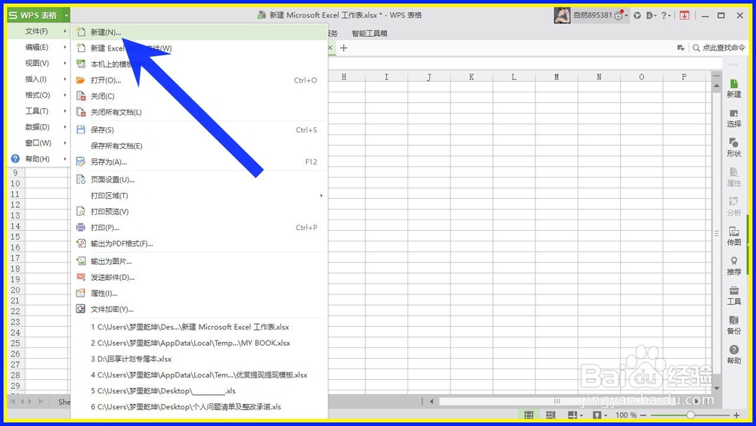Viewport: 756px width, 426px height.
Task: Click the 推荐 icon in right sidebar
Action: point(734,261)
